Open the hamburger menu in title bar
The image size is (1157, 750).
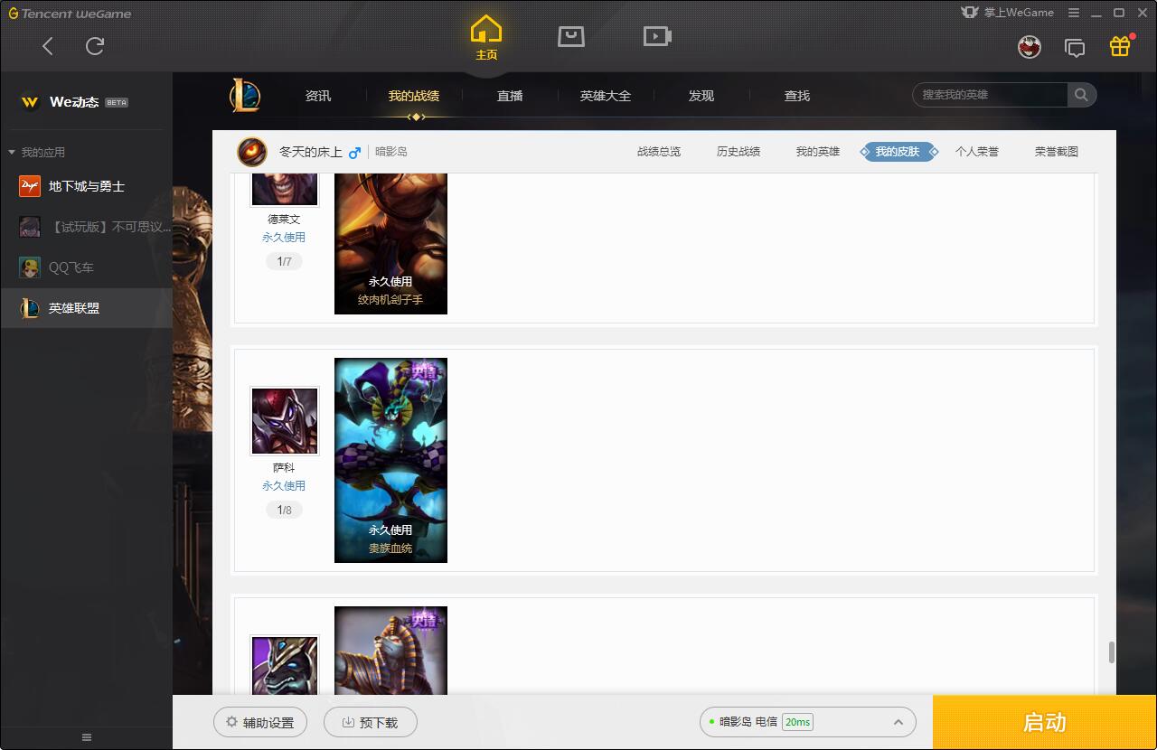pos(1074,13)
